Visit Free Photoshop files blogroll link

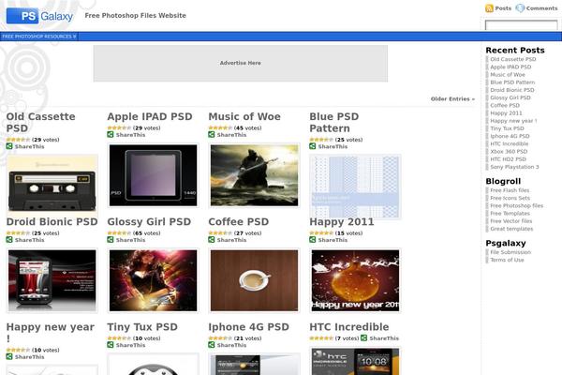(x=516, y=205)
